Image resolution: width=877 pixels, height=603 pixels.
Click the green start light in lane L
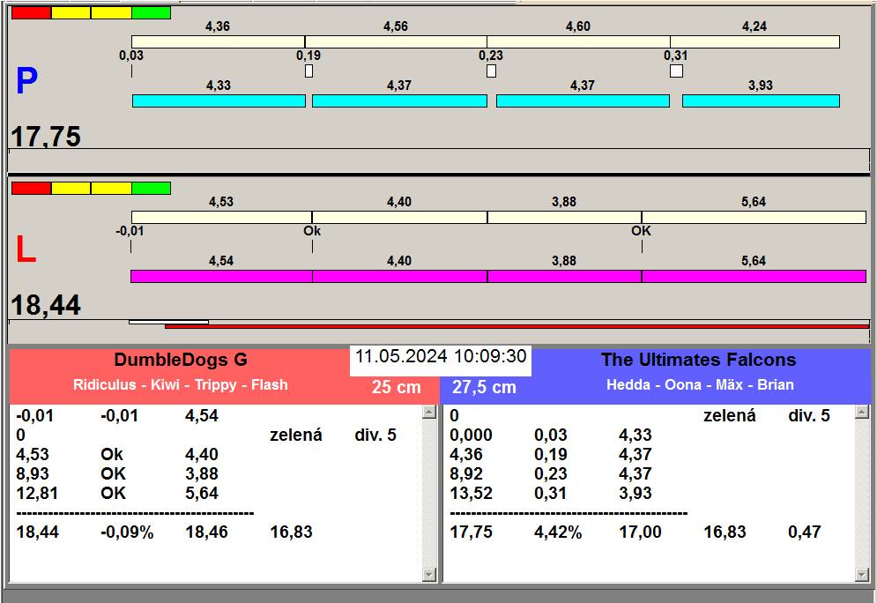pos(151,188)
